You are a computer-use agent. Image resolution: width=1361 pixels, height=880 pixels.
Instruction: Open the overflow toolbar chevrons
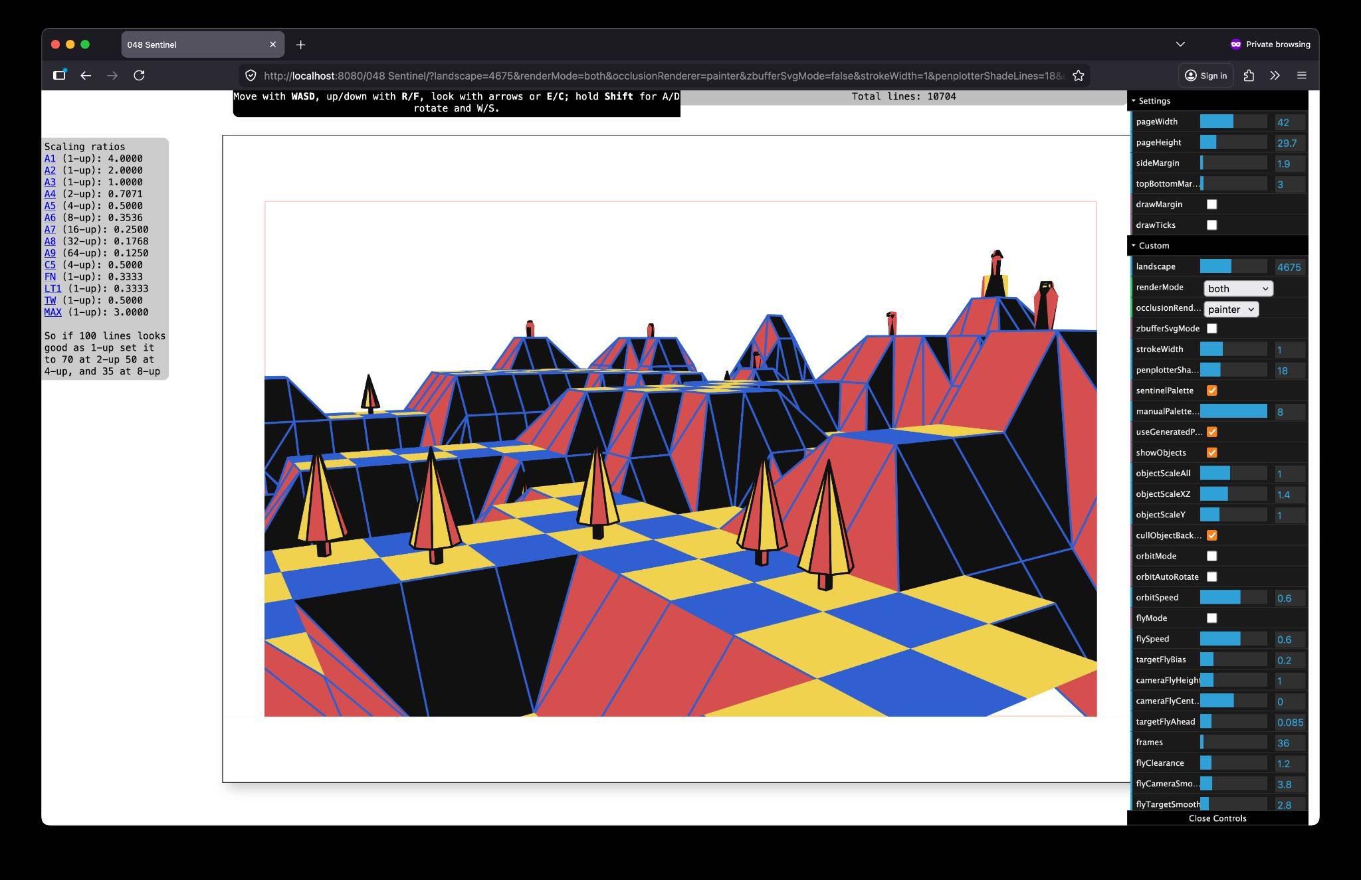1275,76
